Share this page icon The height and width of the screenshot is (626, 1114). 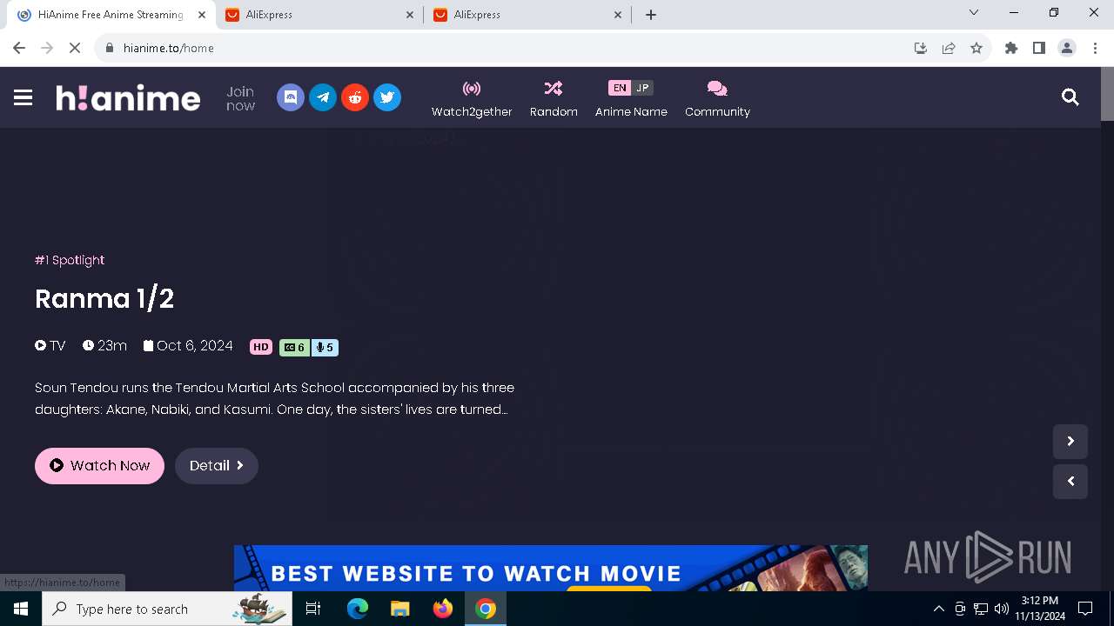pos(949,48)
